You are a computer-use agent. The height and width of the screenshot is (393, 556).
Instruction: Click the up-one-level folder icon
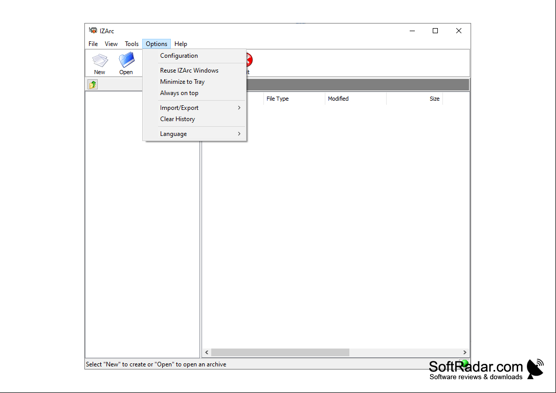(93, 85)
